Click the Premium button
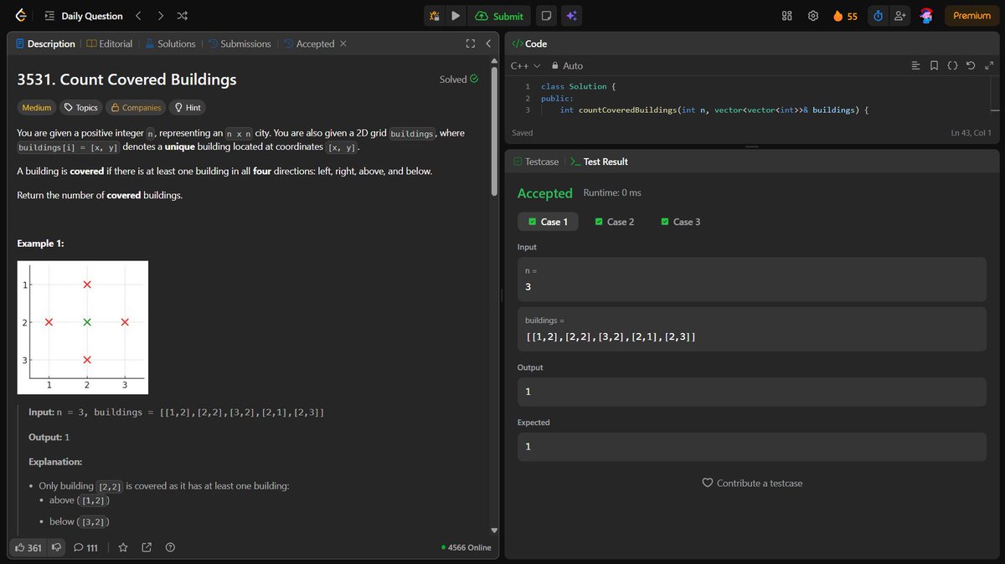This screenshot has height=564, width=1005. click(971, 16)
